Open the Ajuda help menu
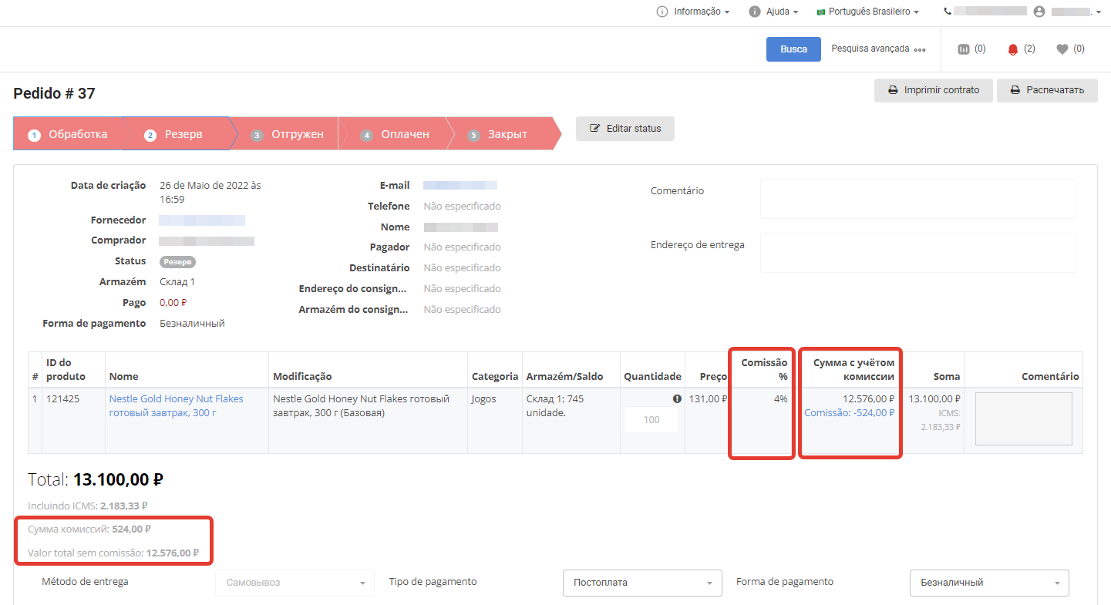This screenshot has height=605, width=1111. coord(773,12)
